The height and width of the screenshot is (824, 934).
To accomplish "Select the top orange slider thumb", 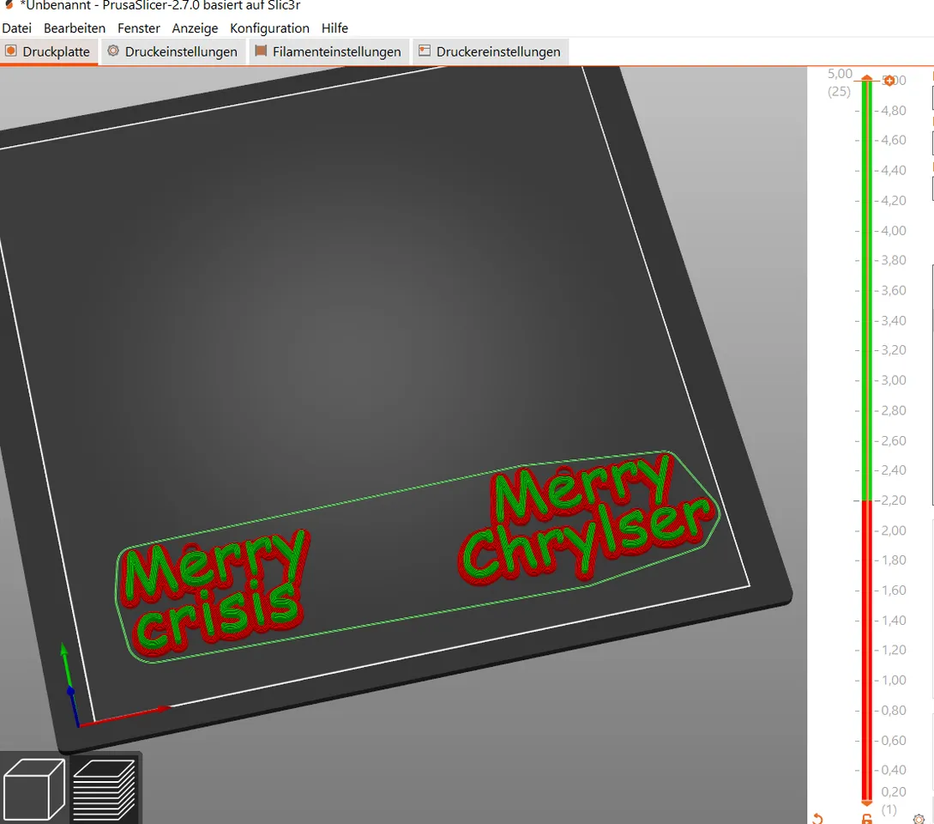I will (x=867, y=78).
